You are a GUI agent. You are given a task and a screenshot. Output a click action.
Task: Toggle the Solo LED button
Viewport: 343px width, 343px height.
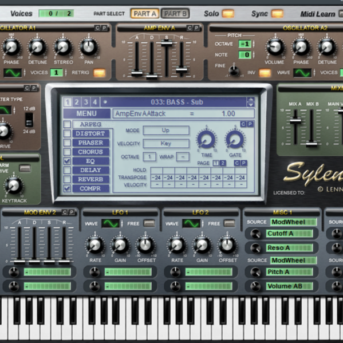point(228,14)
